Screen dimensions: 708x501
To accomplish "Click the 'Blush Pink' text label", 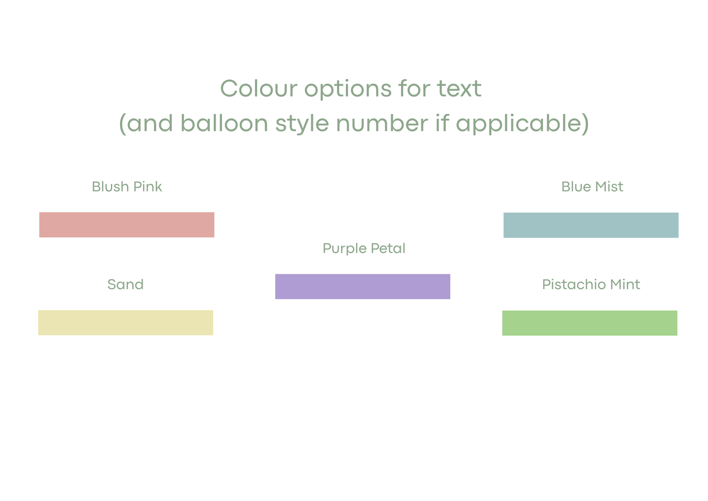I will (x=127, y=187).
